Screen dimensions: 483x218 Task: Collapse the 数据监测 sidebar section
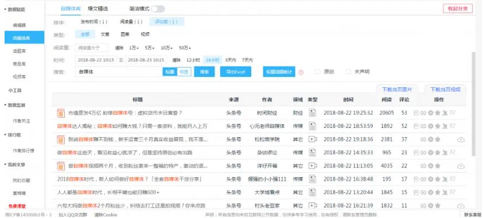(14, 106)
